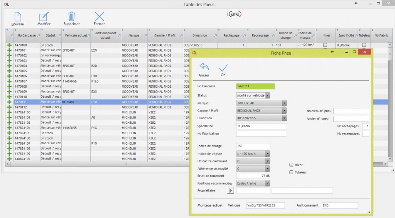Click the Indice de charge field 153
Screen dimensions: 395x218
click(x=253, y=146)
